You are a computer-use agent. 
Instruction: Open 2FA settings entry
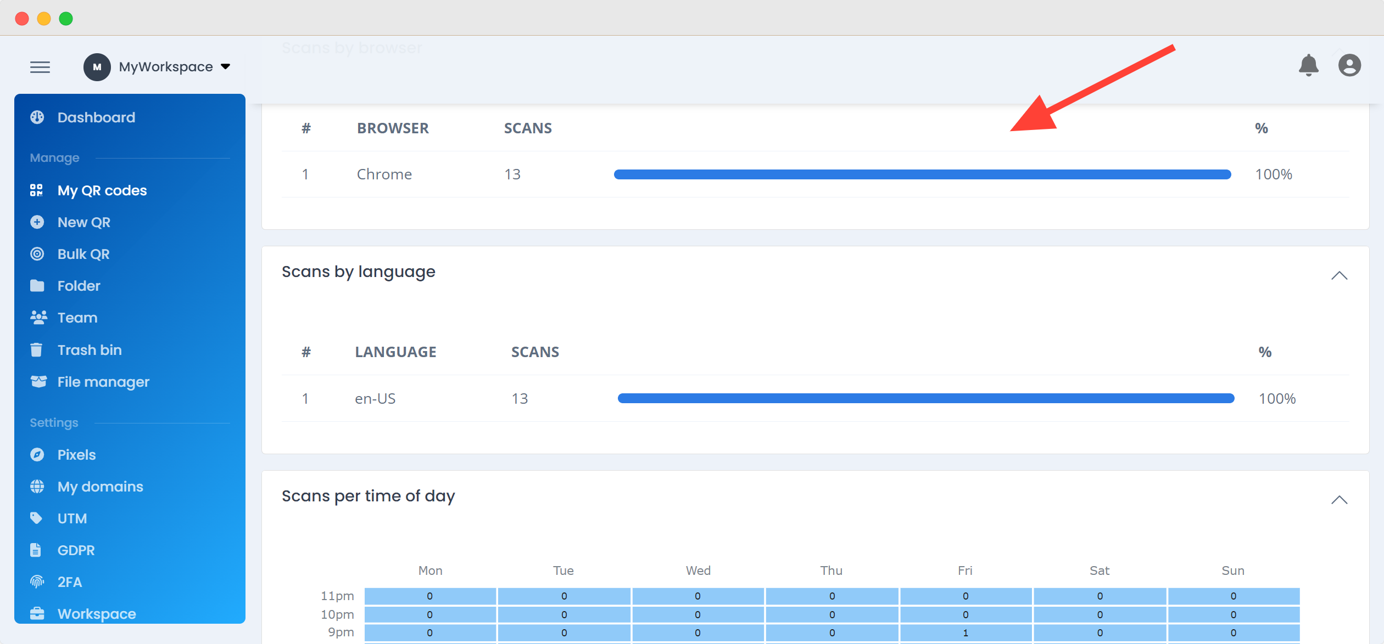[69, 582]
